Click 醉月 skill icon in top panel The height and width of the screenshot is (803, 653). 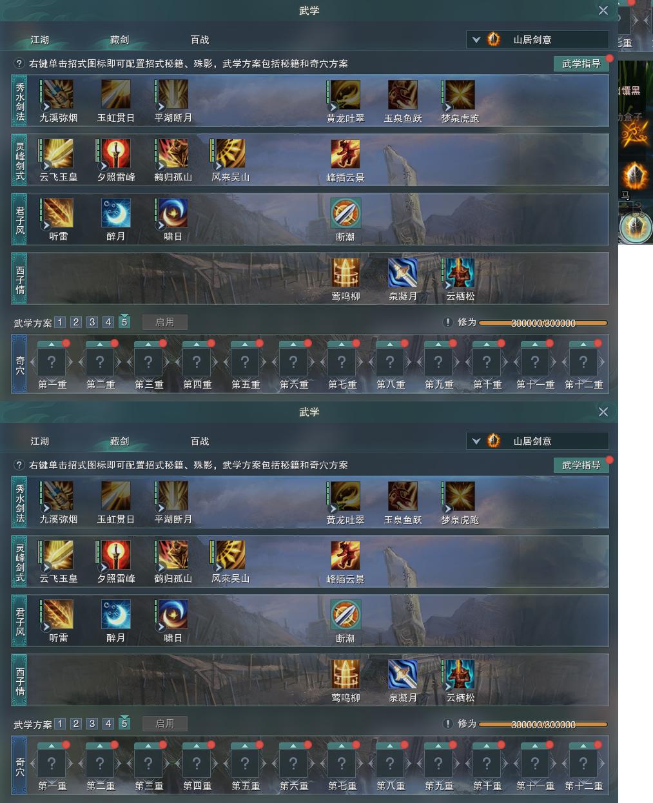coord(116,213)
